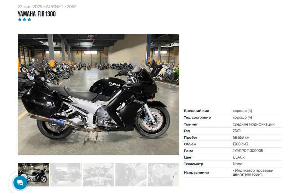The height and width of the screenshot is (193, 287).
Task: Click the first blue rating star
Action: pyautogui.click(x=20, y=19)
